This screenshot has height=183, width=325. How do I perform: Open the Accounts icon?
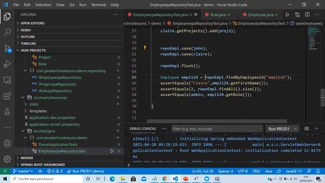[x=7, y=143]
